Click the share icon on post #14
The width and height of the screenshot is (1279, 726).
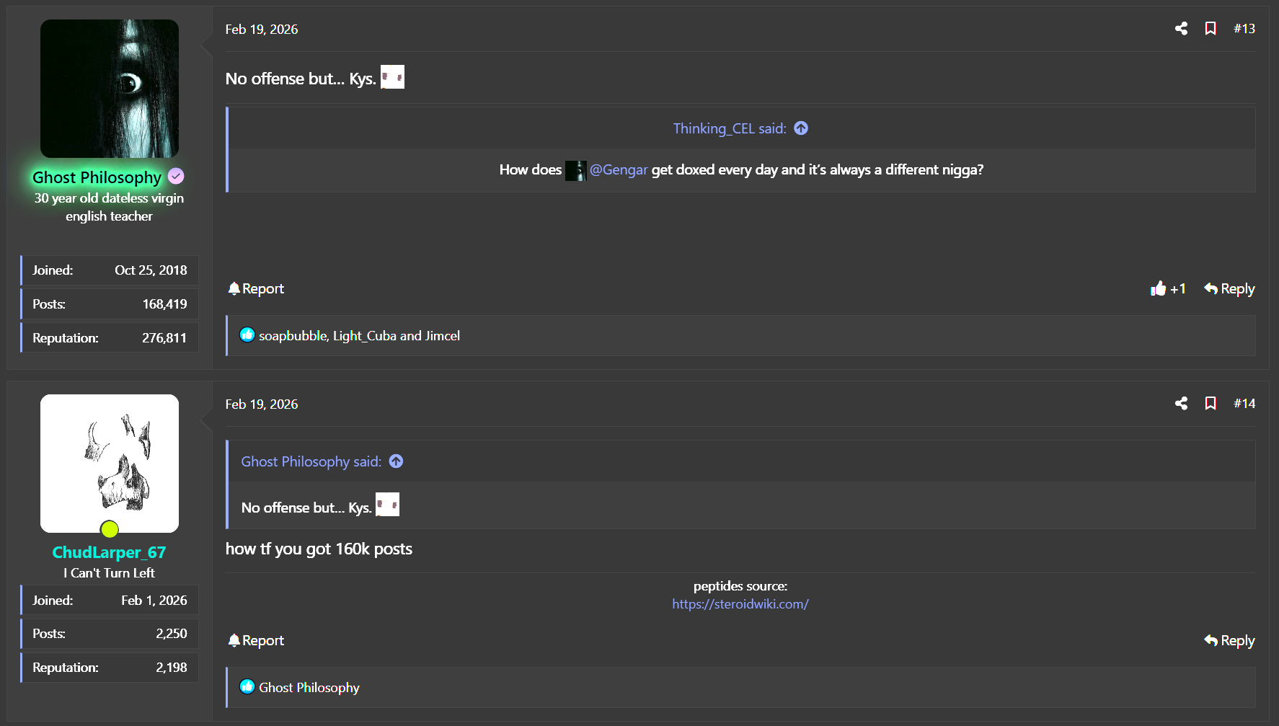point(1181,404)
